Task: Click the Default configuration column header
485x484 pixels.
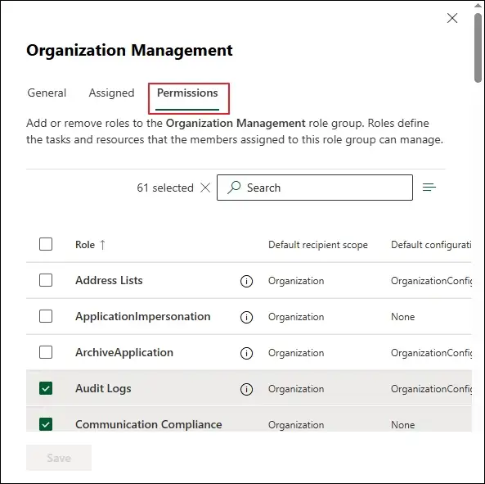Action: click(x=431, y=245)
